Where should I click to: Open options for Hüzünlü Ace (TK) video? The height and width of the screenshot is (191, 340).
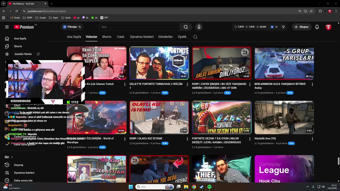[312, 139]
